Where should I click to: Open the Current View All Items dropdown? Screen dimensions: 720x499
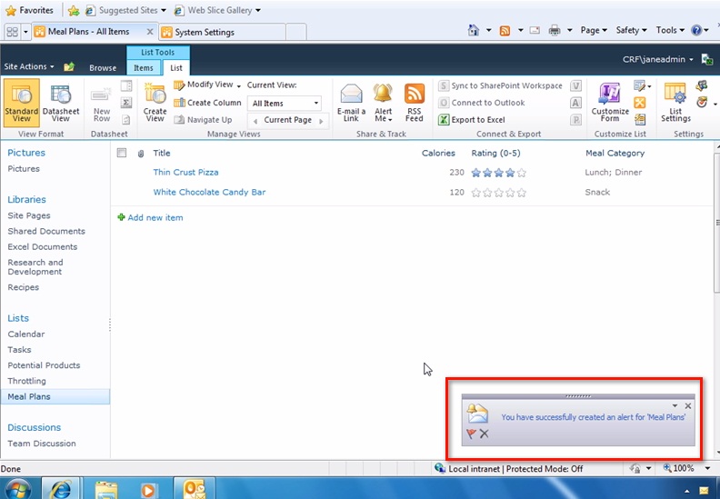[285, 104]
